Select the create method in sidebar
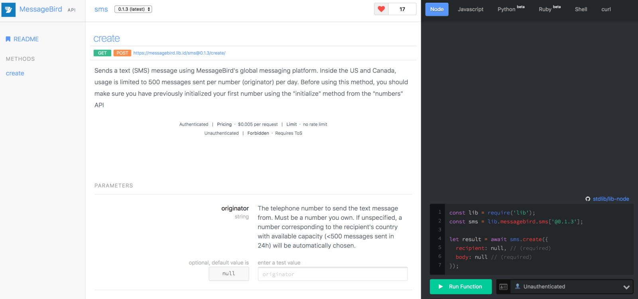638x299 pixels. 15,73
